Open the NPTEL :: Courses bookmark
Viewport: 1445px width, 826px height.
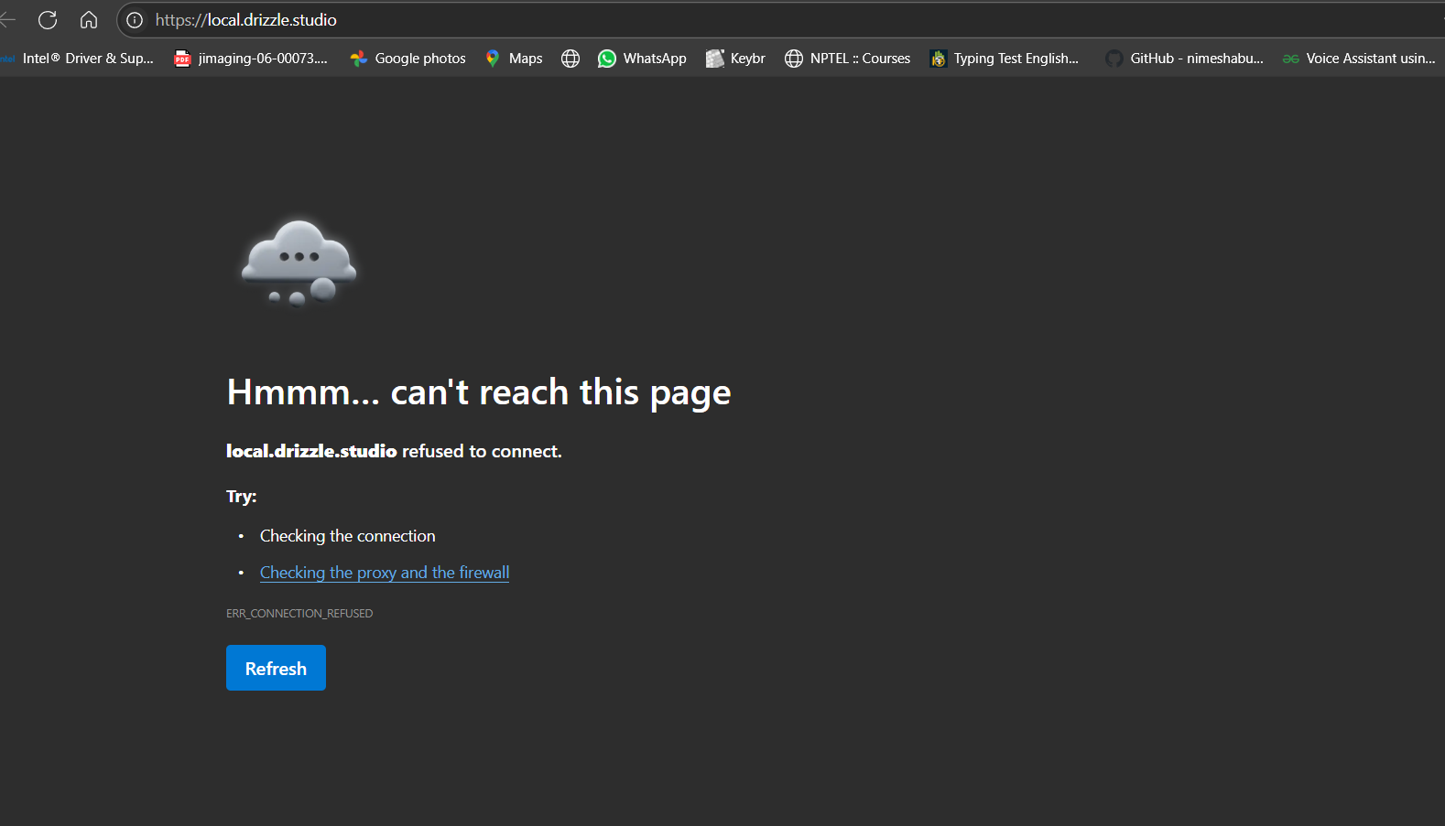tap(848, 59)
